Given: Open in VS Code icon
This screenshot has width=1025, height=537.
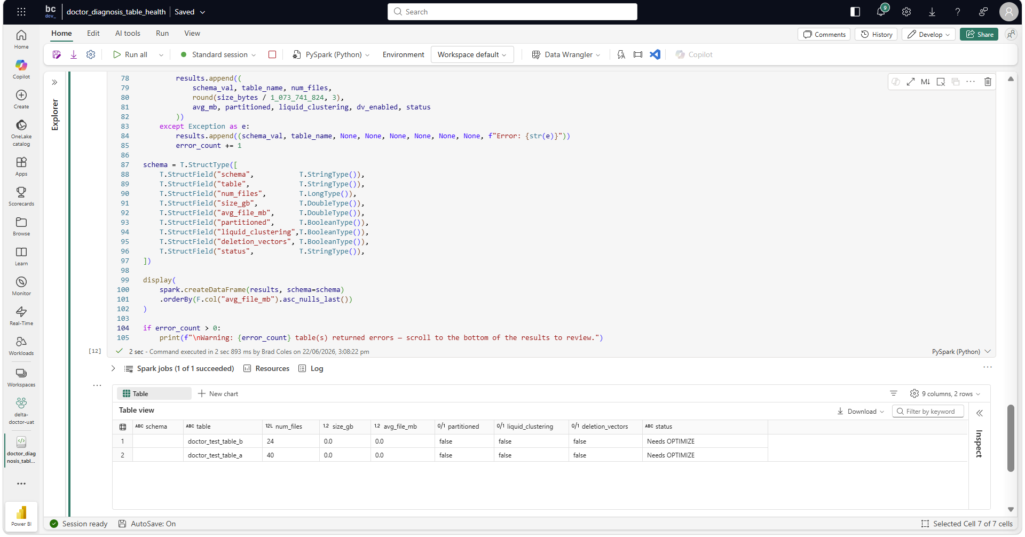Looking at the screenshot, I should click(655, 54).
